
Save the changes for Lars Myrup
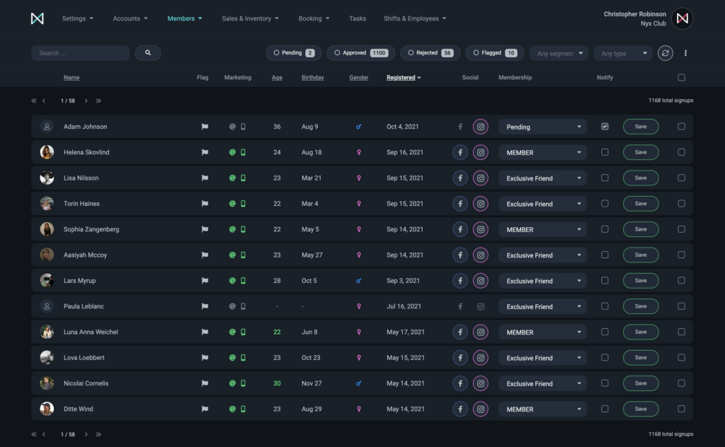pyautogui.click(x=640, y=281)
